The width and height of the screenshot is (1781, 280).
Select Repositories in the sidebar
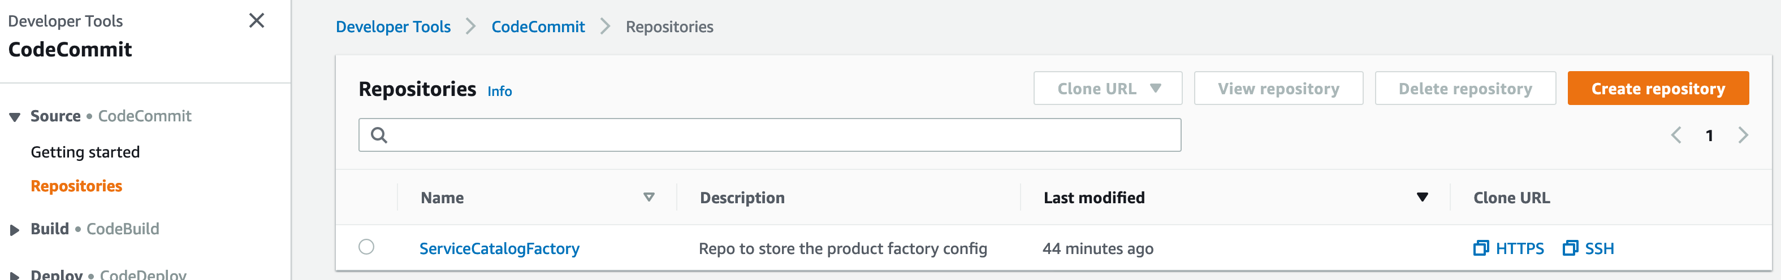76,186
